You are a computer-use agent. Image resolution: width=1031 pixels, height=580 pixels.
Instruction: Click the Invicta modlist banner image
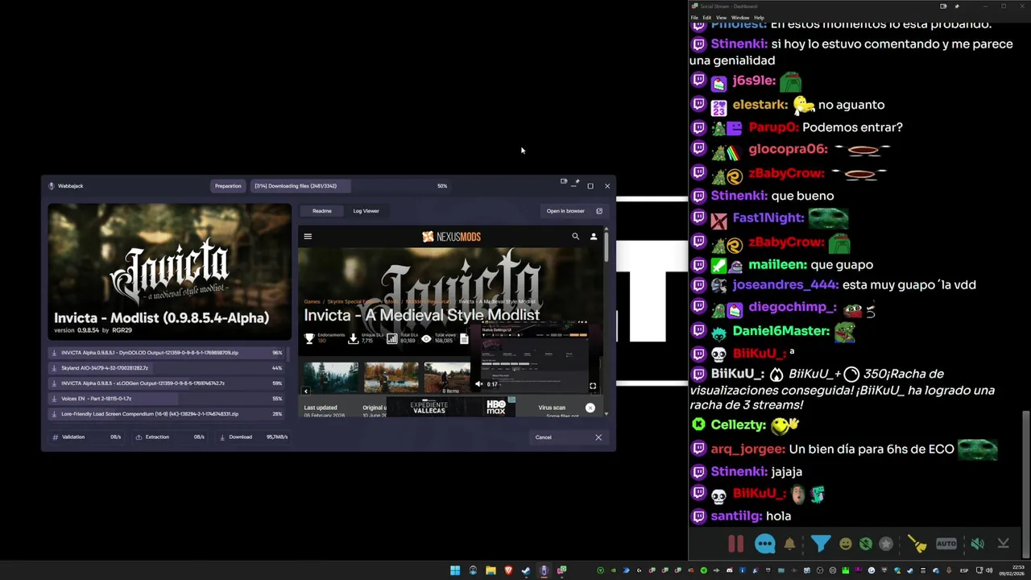pyautogui.click(x=170, y=271)
